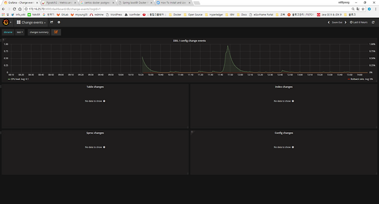379x204 pixels.
Task: Refresh the dashboard with refresh icon
Action: tap(373, 22)
